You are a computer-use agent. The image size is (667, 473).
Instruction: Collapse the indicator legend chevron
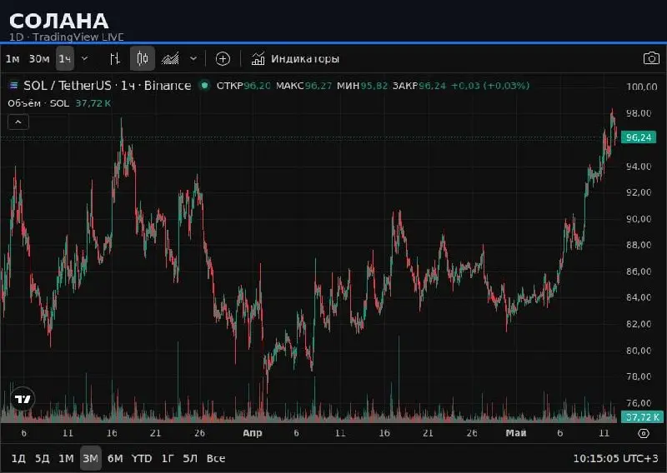[x=18, y=122]
